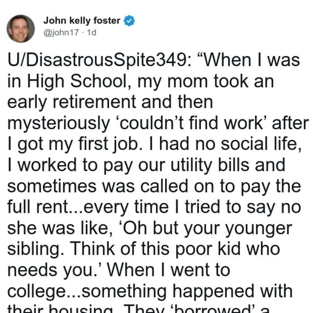The height and width of the screenshot is (313, 313).
Task: Open John kelly foster's profile picture
Action: tap(21, 29)
